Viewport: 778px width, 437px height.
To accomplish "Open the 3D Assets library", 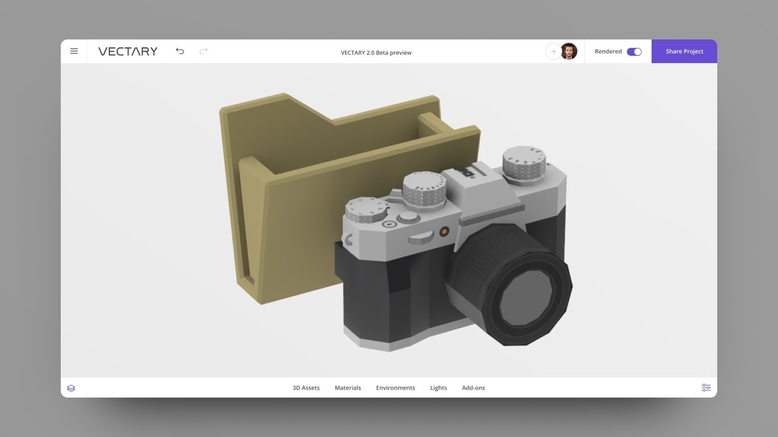I will (306, 387).
